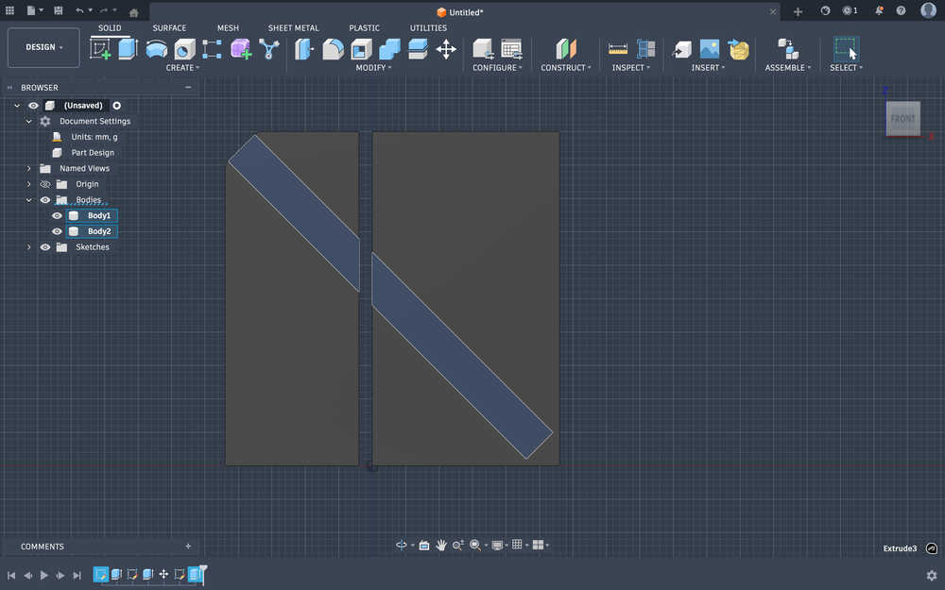Show the Origin folder via eye icon
Image resolution: width=945 pixels, height=590 pixels.
tap(44, 184)
